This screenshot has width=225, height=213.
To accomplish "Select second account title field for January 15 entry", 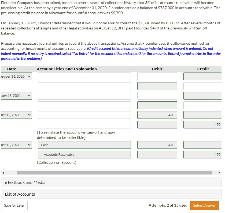I will coord(84,105).
